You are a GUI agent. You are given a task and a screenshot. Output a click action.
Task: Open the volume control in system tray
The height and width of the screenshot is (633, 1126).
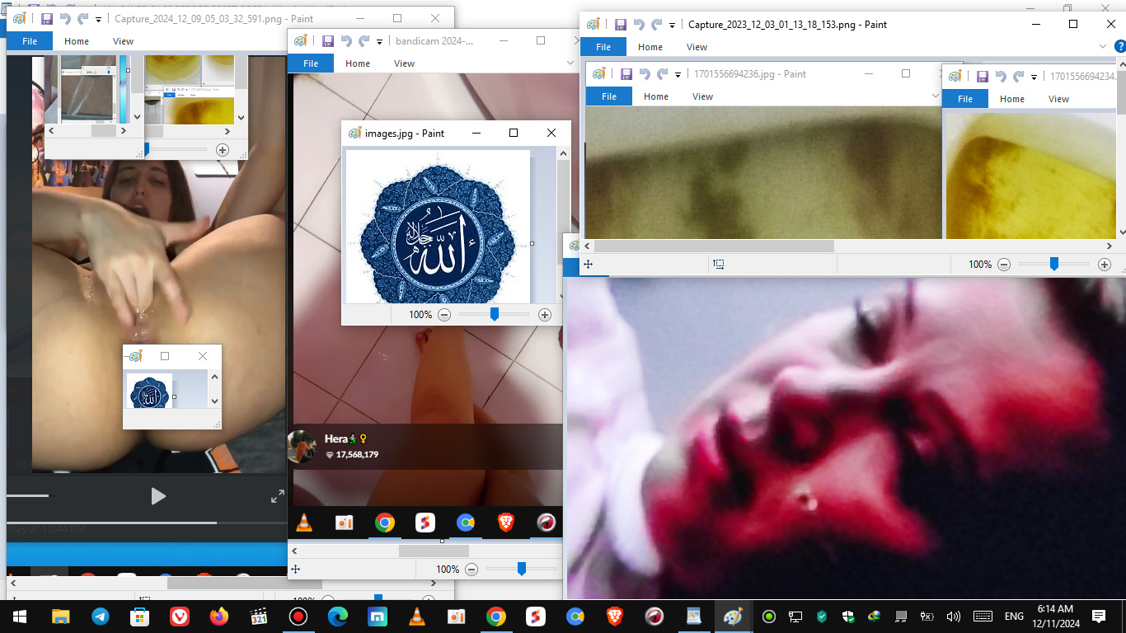pos(954,617)
